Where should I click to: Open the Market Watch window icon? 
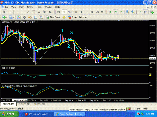coord(19,17)
